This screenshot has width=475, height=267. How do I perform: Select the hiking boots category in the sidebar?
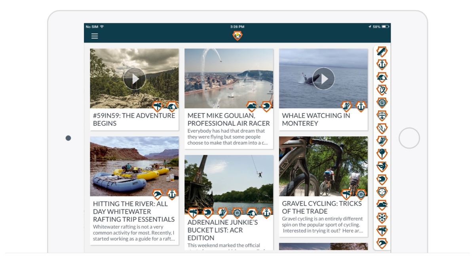tap(382, 141)
